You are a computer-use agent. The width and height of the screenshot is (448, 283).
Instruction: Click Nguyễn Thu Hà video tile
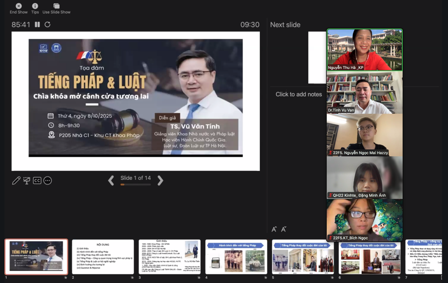[365, 50]
